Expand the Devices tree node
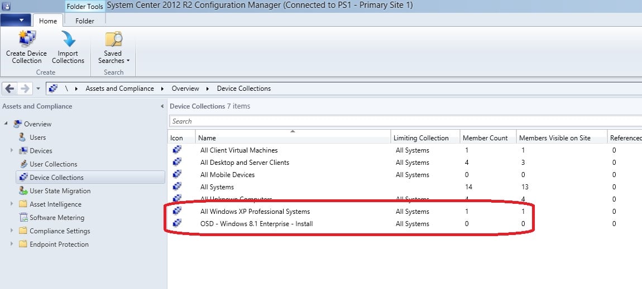The width and height of the screenshot is (642, 289). coord(12,150)
